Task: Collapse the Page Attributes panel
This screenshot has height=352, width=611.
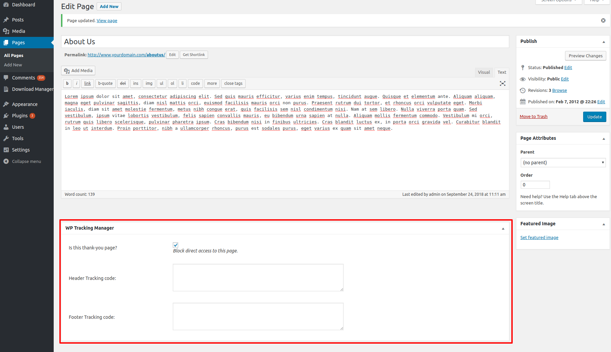Action: (604, 139)
